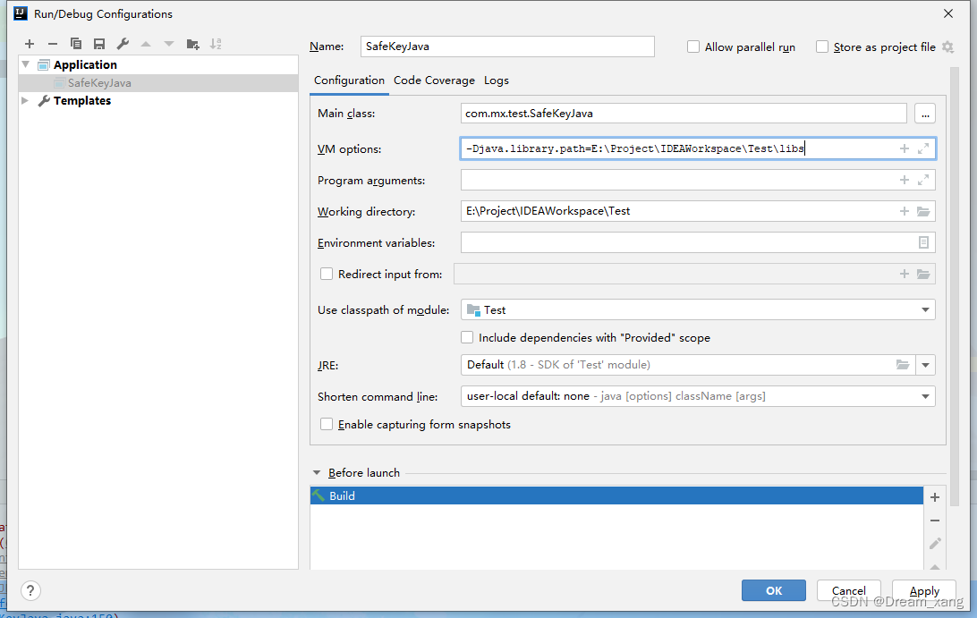Enable Allow parallel run
The width and height of the screenshot is (977, 618).
(692, 47)
